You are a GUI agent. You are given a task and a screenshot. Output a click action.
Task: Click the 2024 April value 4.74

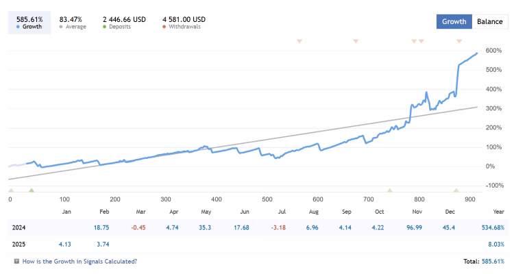[x=172, y=228]
